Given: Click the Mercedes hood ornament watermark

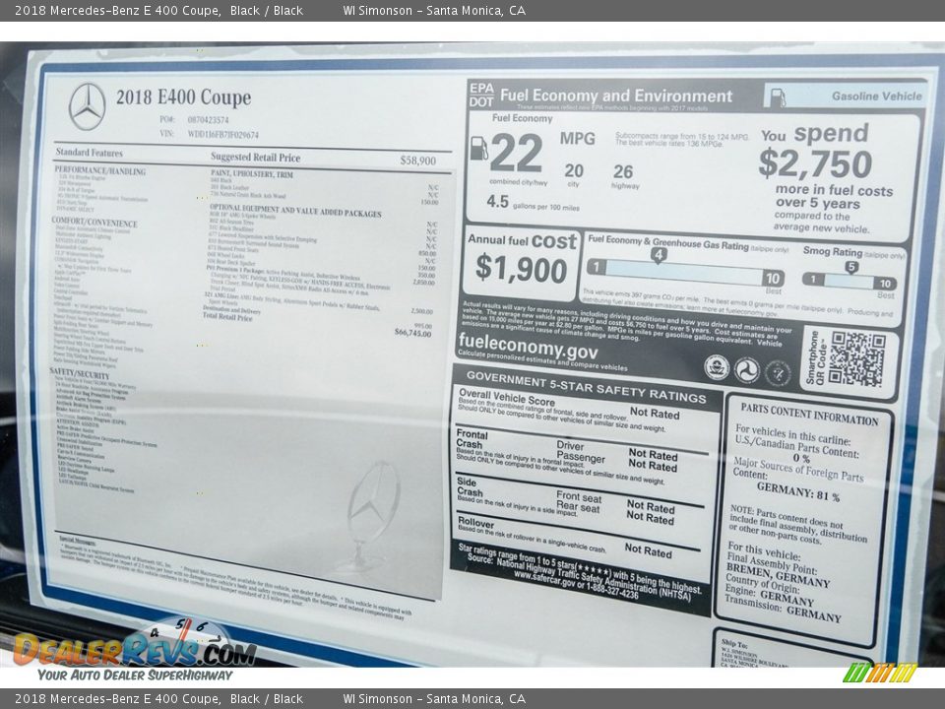Looking at the screenshot, I should (x=372, y=514).
